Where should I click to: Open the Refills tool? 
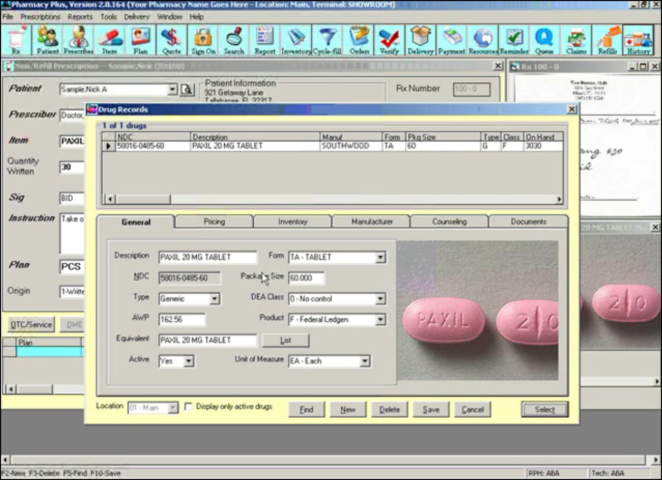(608, 40)
